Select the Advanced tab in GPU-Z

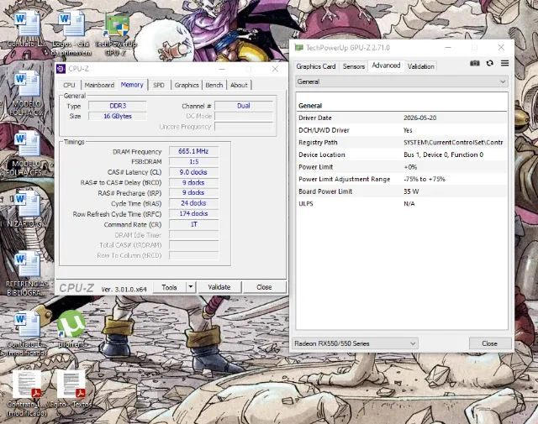coord(386,65)
